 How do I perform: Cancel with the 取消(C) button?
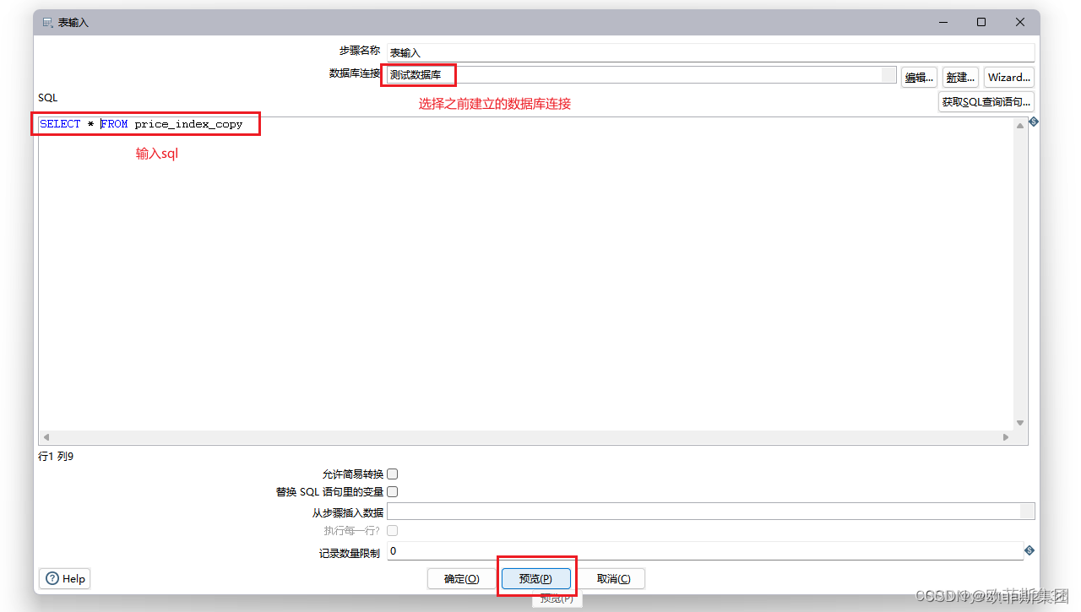tap(613, 578)
